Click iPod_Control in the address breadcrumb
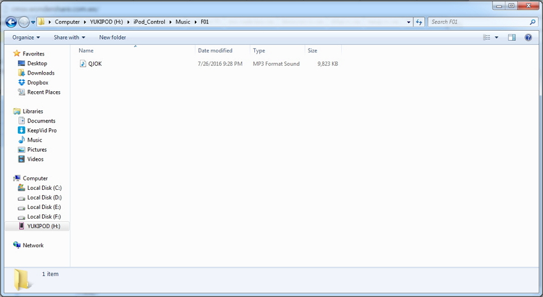The image size is (543, 297). pyautogui.click(x=150, y=22)
